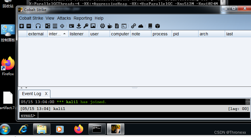Sort sessions by computer column header
This screenshot has height=137, width=251.
(120, 34)
